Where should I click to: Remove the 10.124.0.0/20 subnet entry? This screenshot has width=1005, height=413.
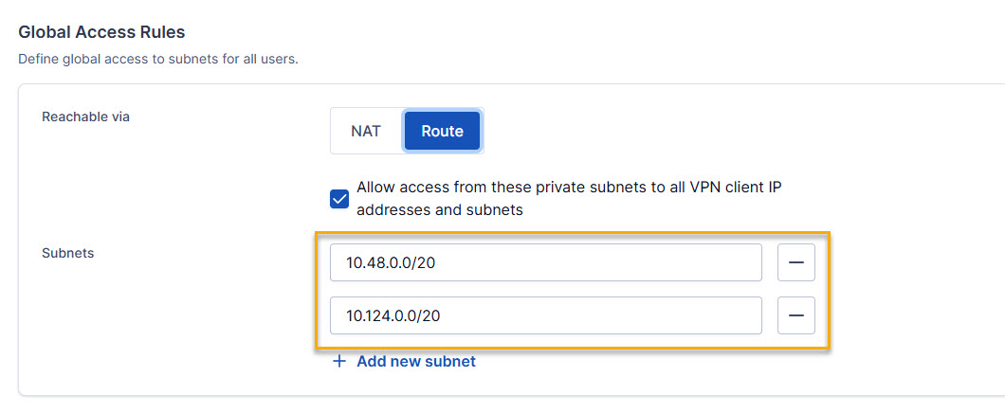tap(795, 315)
